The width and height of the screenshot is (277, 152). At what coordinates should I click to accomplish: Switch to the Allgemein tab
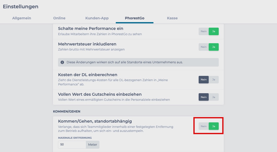(22, 18)
